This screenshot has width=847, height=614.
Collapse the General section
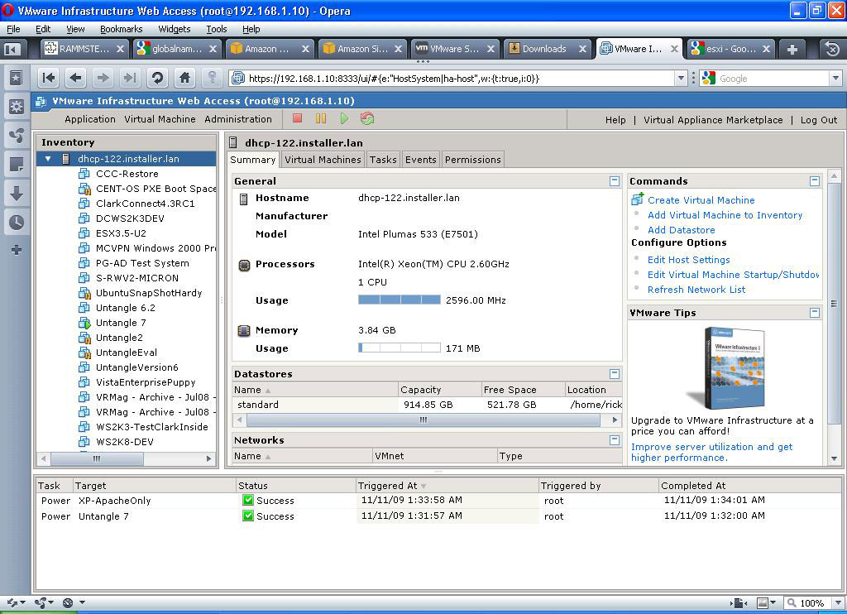pyautogui.click(x=615, y=181)
